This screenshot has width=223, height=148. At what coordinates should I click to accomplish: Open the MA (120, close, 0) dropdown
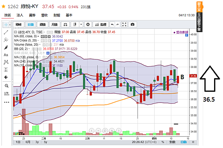coord(40,57)
